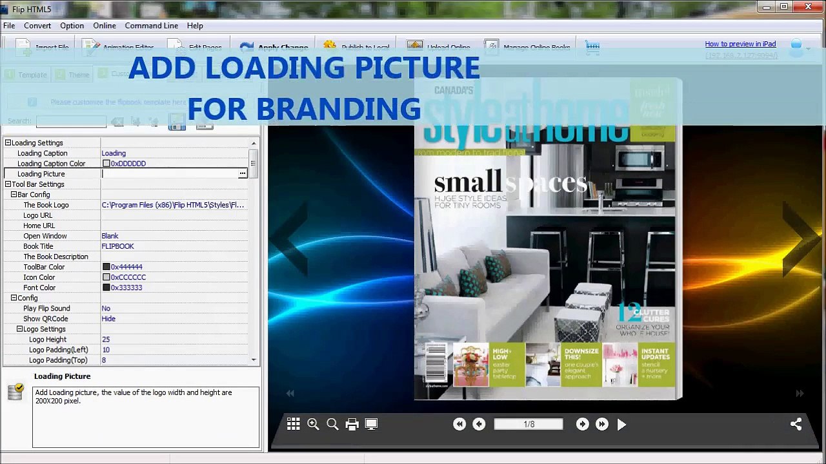The image size is (826, 464).
Task: Go to next page button
Action: (582, 424)
